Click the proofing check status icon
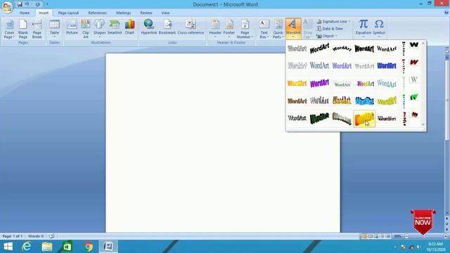The width and height of the screenshot is (450, 253). point(51,236)
